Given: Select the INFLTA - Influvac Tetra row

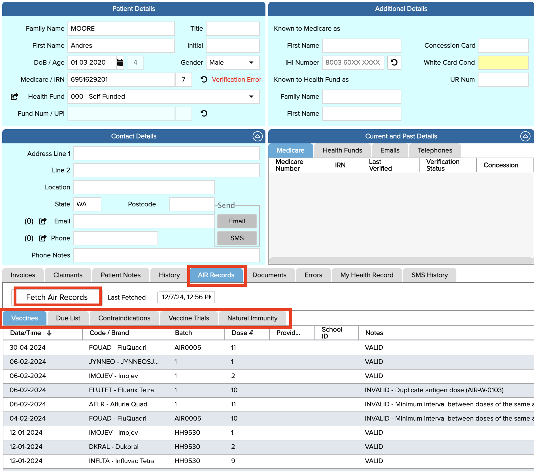Looking at the screenshot, I should [x=269, y=461].
